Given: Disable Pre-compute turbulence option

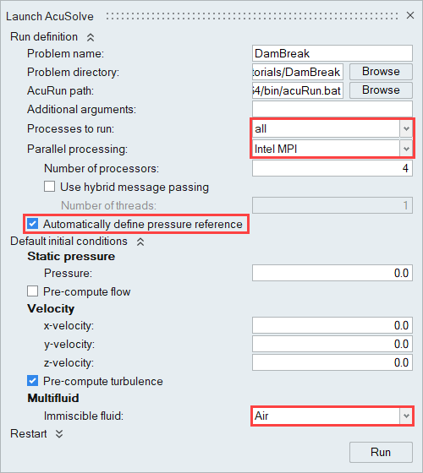Looking at the screenshot, I should point(33,381).
